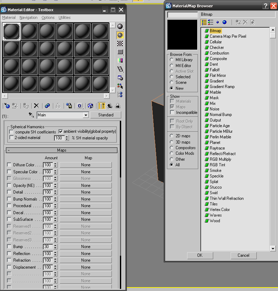Click the Sample UV Tiling icon
This screenshot has height=291, width=278.
pos(120,52)
